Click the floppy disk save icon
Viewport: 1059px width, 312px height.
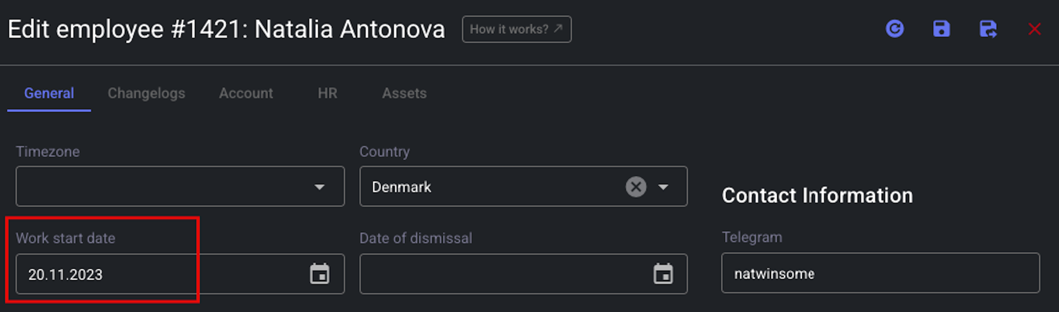click(941, 29)
